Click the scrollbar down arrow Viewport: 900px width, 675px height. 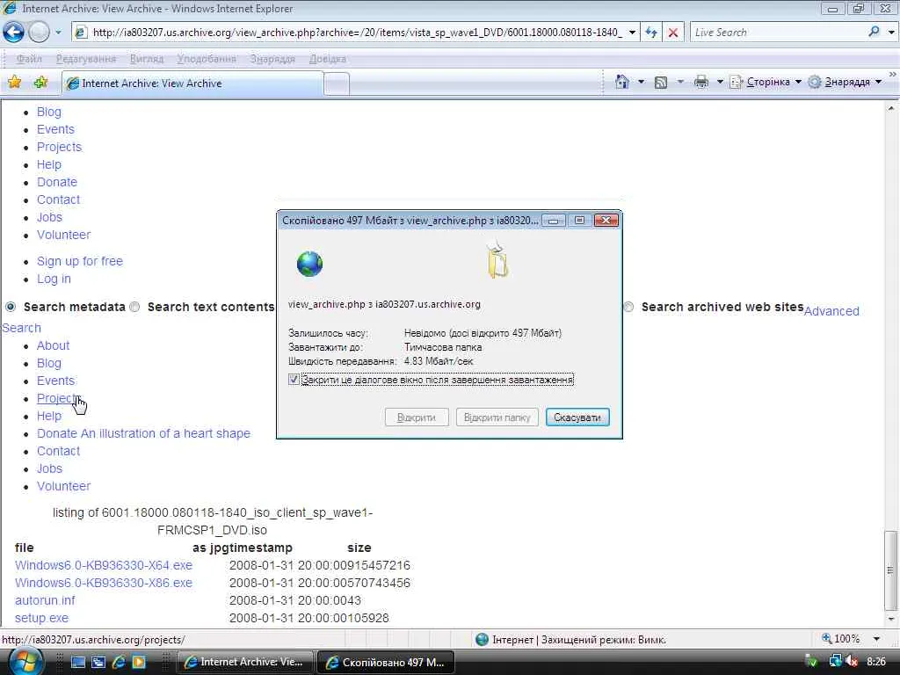[891, 620]
